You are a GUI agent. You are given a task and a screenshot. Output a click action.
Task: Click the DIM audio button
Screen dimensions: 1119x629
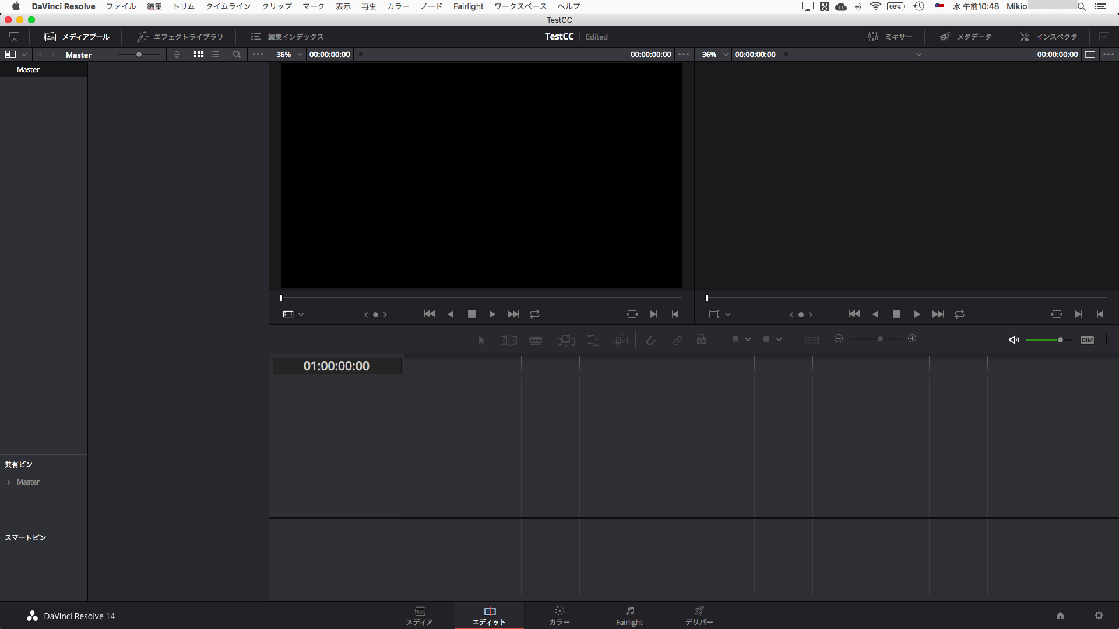click(1086, 340)
